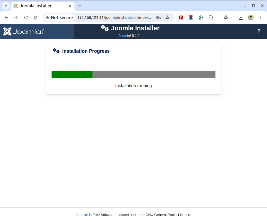
Task: Open the Chrome profile avatar
Action: [251, 17]
